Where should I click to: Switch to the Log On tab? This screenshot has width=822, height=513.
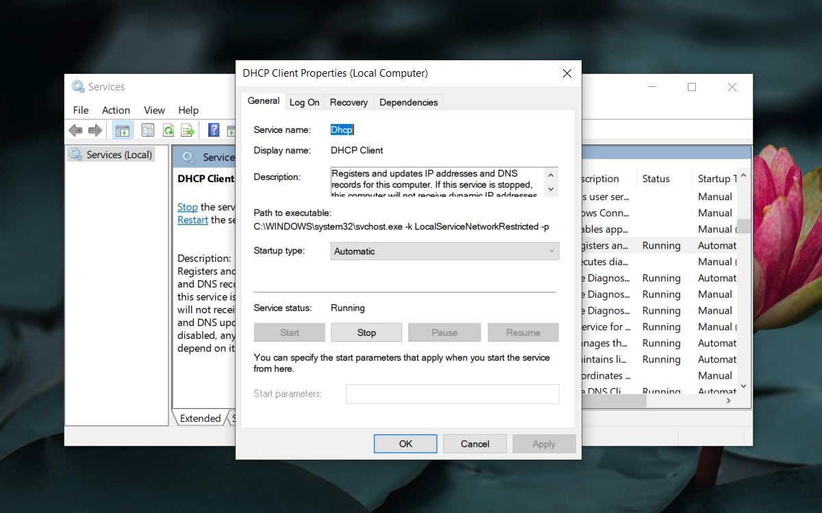(304, 102)
